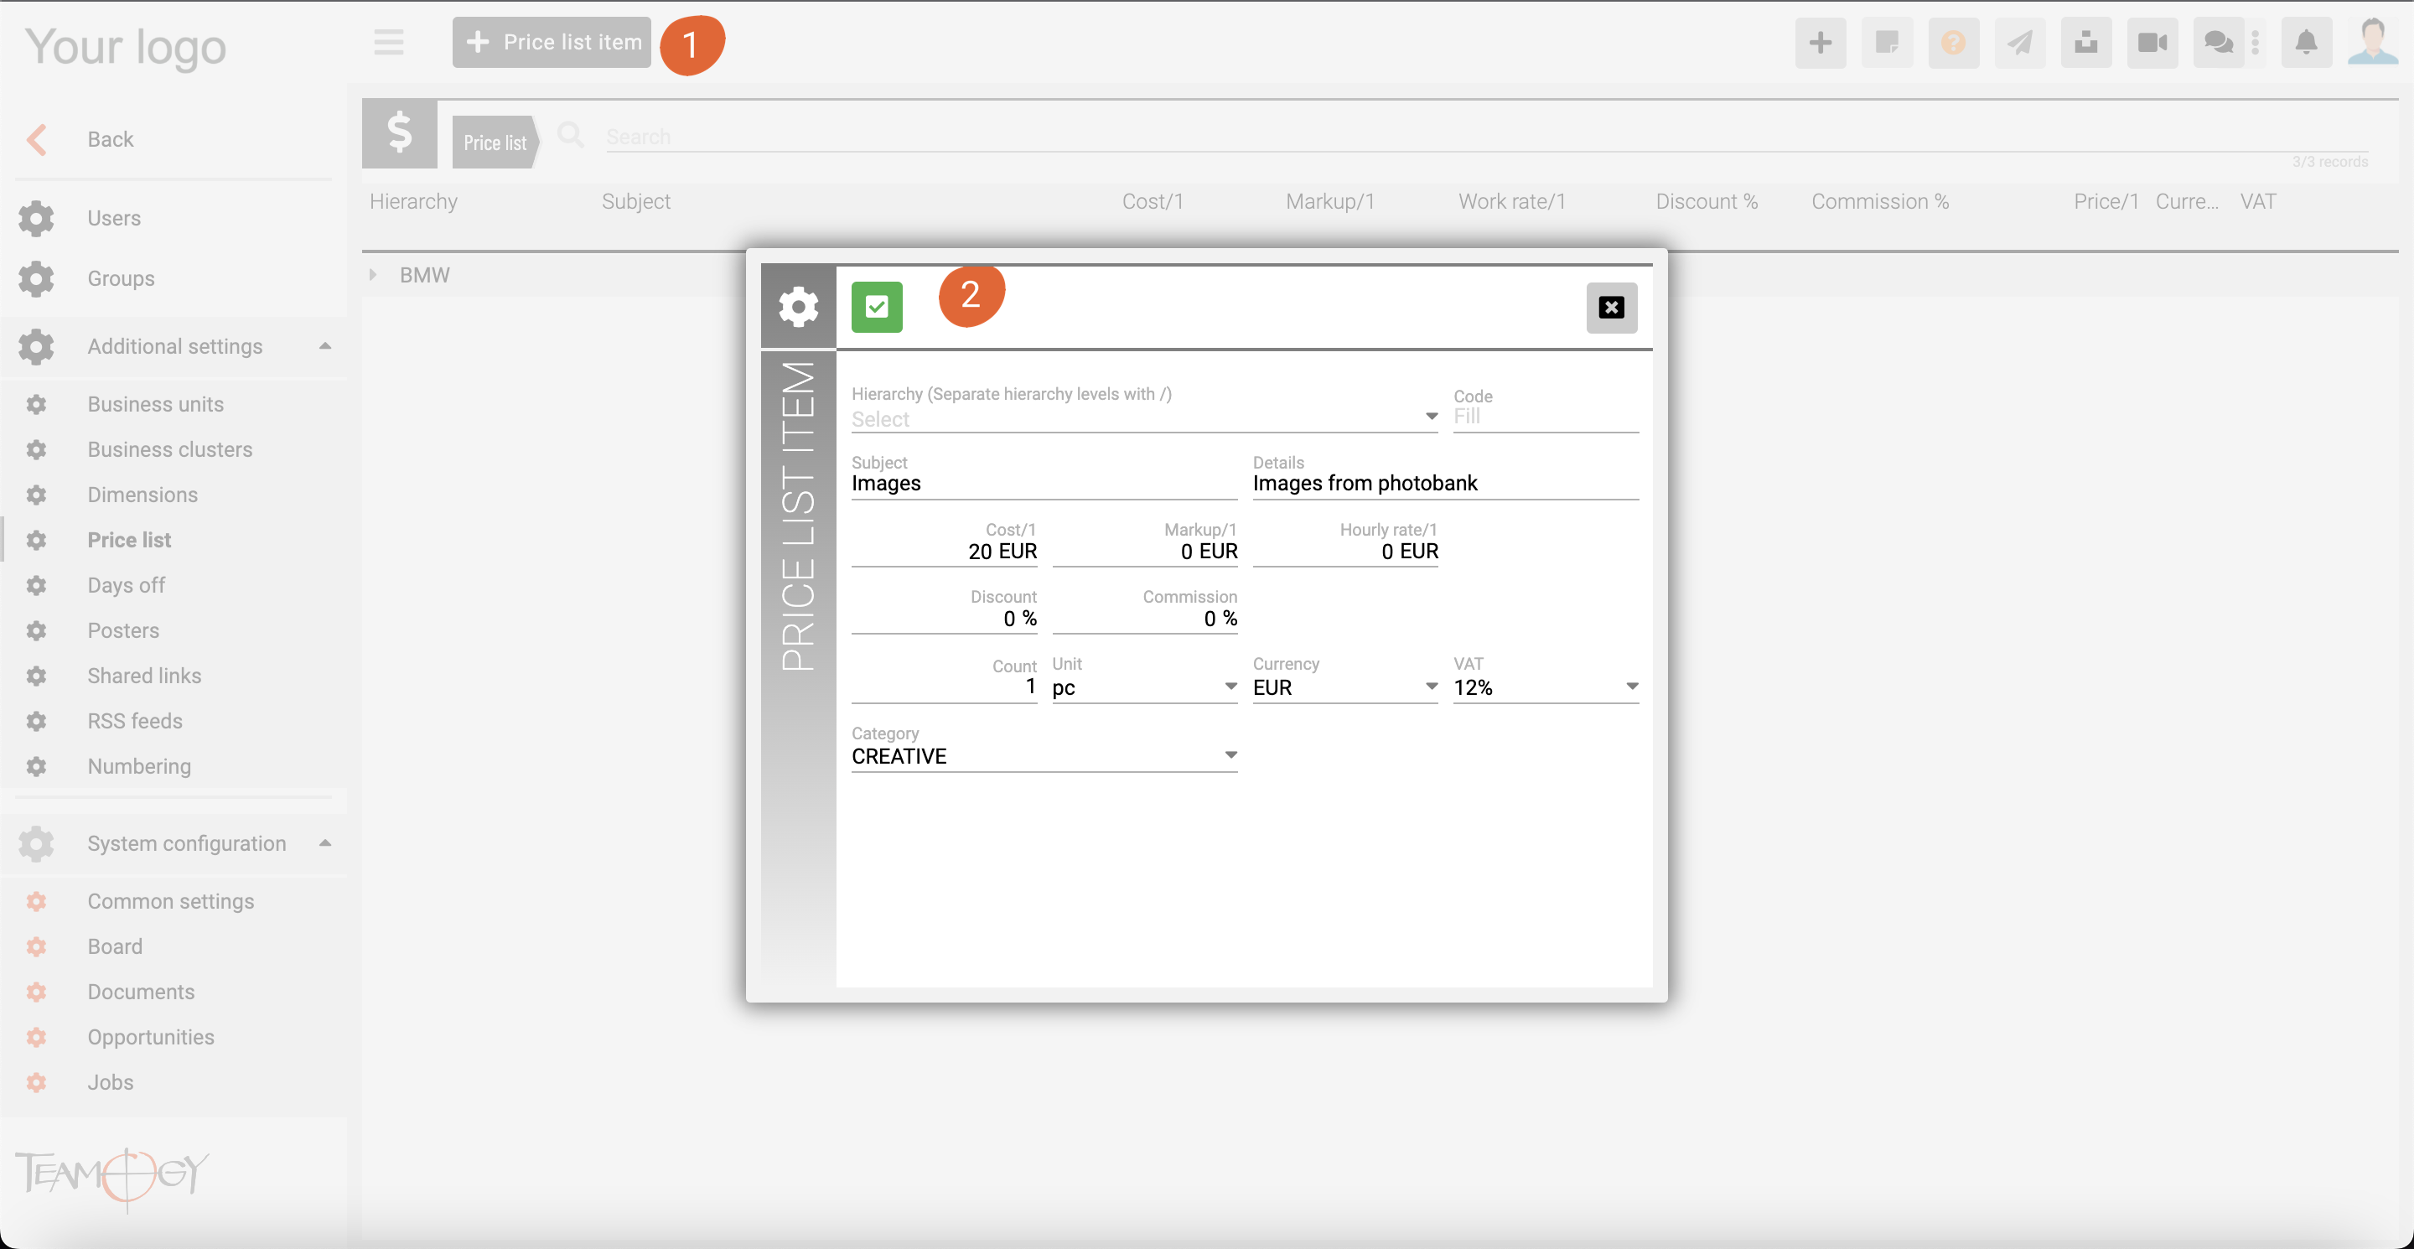Expand the BMW hierarchy row
The image size is (2414, 1249).
pyautogui.click(x=373, y=276)
